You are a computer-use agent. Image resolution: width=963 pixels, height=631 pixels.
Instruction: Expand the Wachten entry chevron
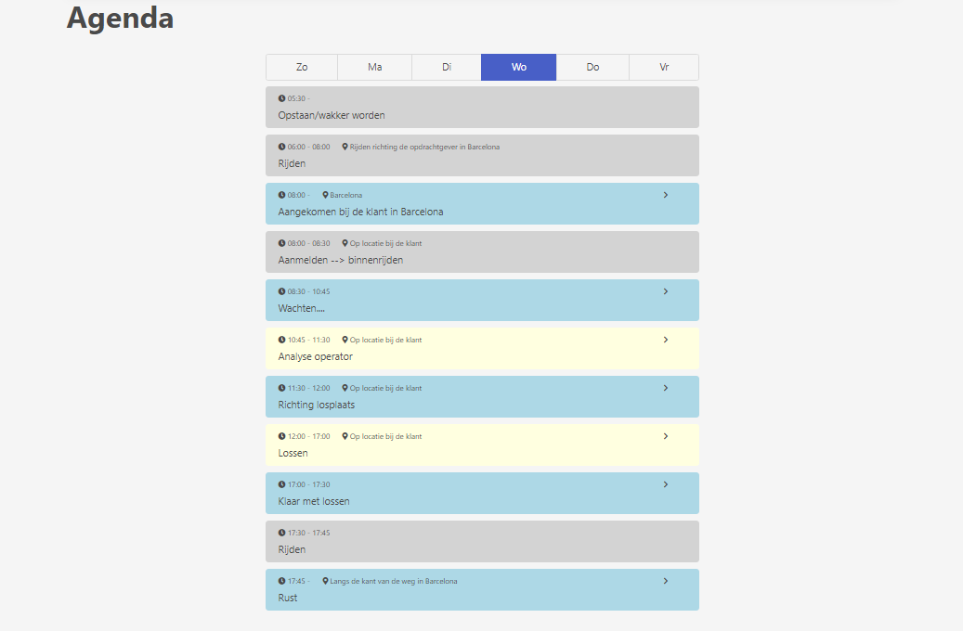point(666,291)
